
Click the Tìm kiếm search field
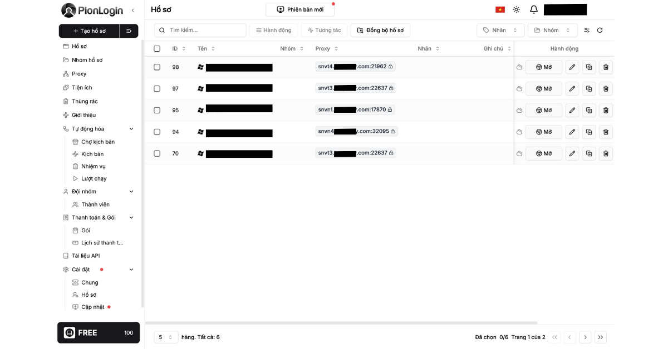pos(200,31)
